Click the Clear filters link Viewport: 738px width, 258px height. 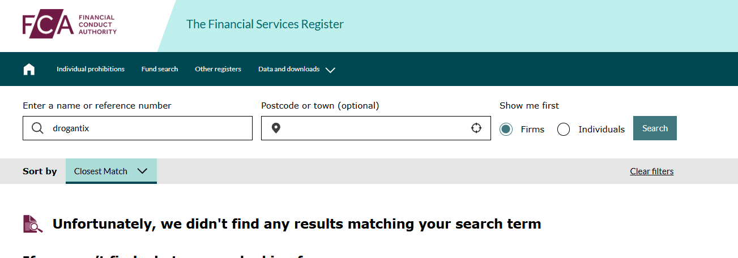point(652,171)
